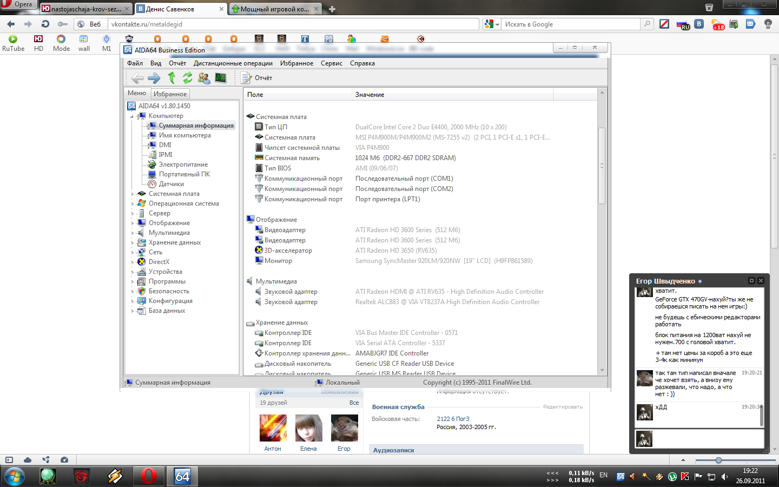This screenshot has width=779, height=487.
Task: Select Имя компьютера in the tree
Action: click(x=184, y=135)
